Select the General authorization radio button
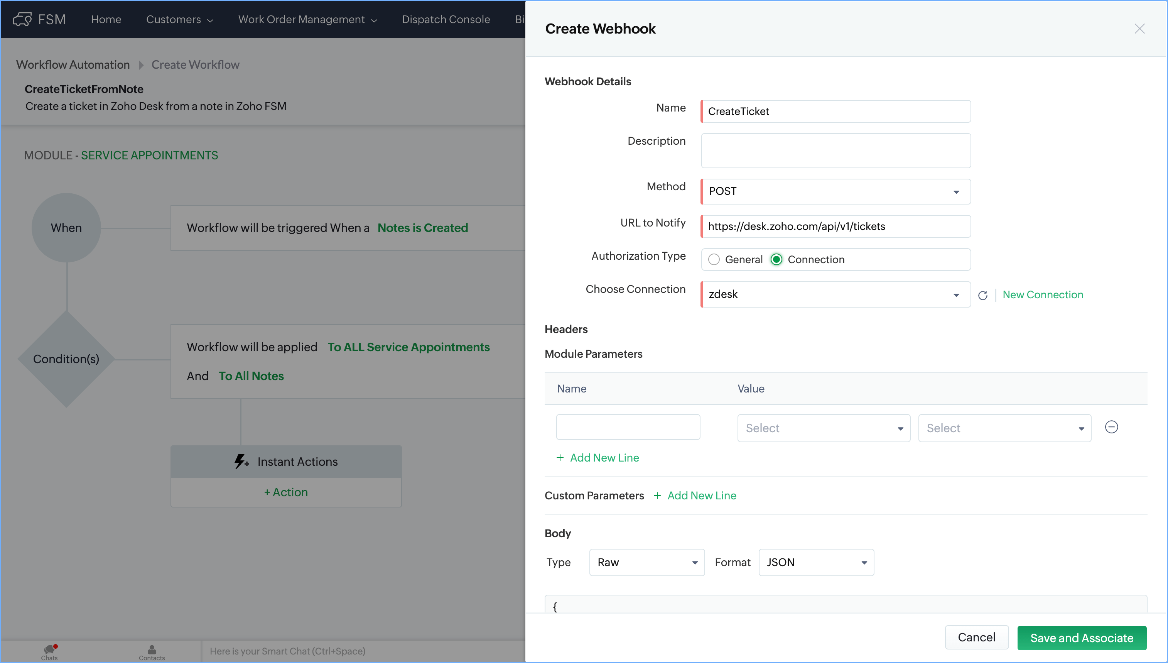1168x663 pixels. pos(714,260)
